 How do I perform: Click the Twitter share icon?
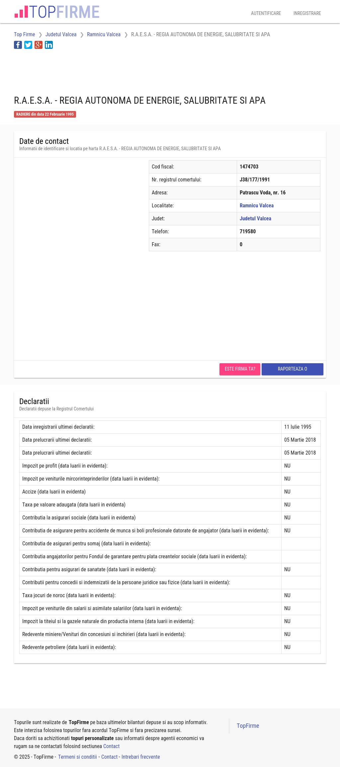[28, 45]
